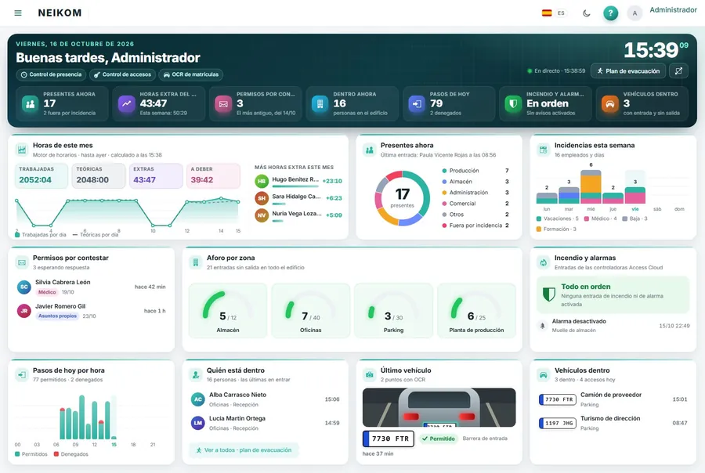Open Alba Carrasco Nieto entry row
705x473 pixels.
tap(266, 399)
